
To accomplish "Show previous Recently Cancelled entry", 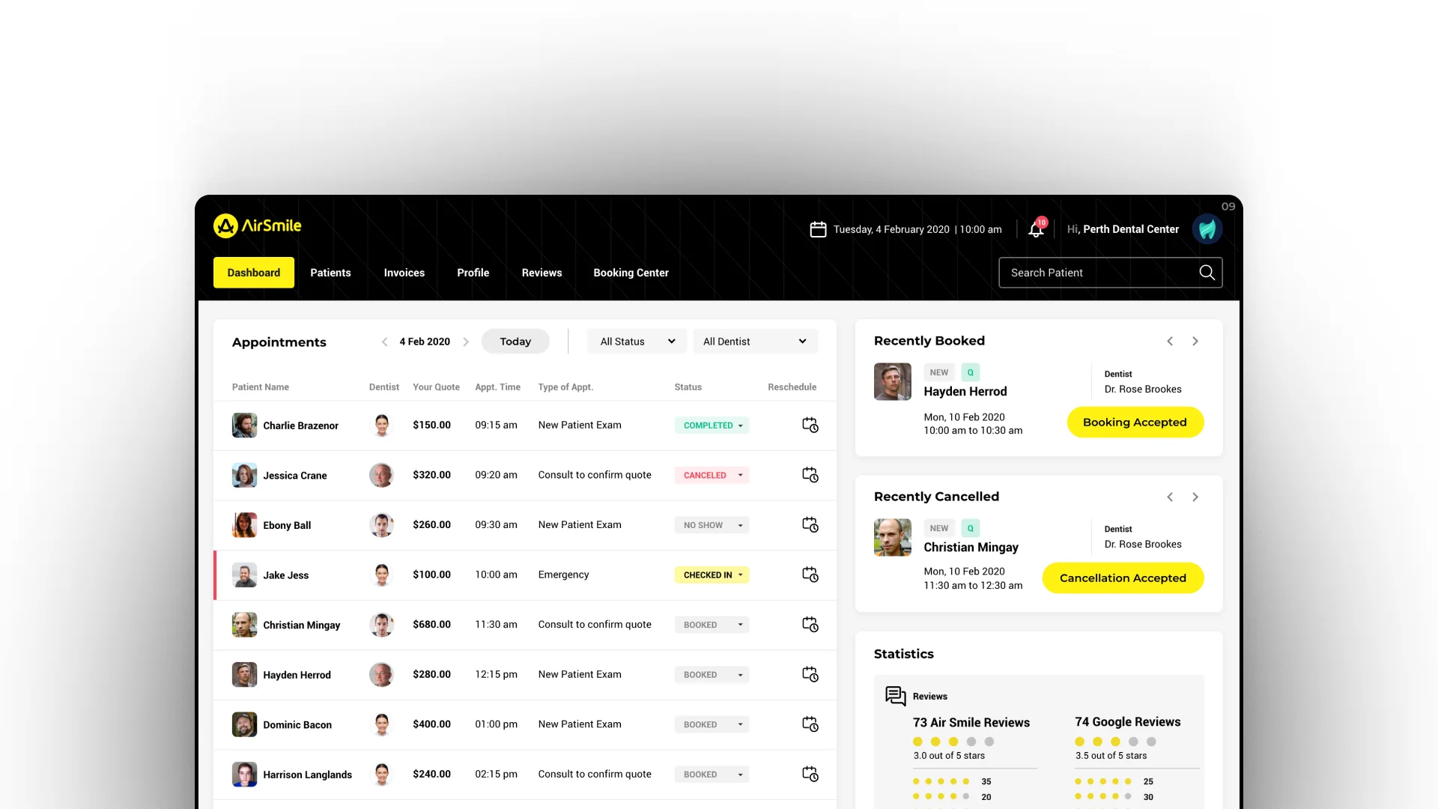I will (1170, 497).
